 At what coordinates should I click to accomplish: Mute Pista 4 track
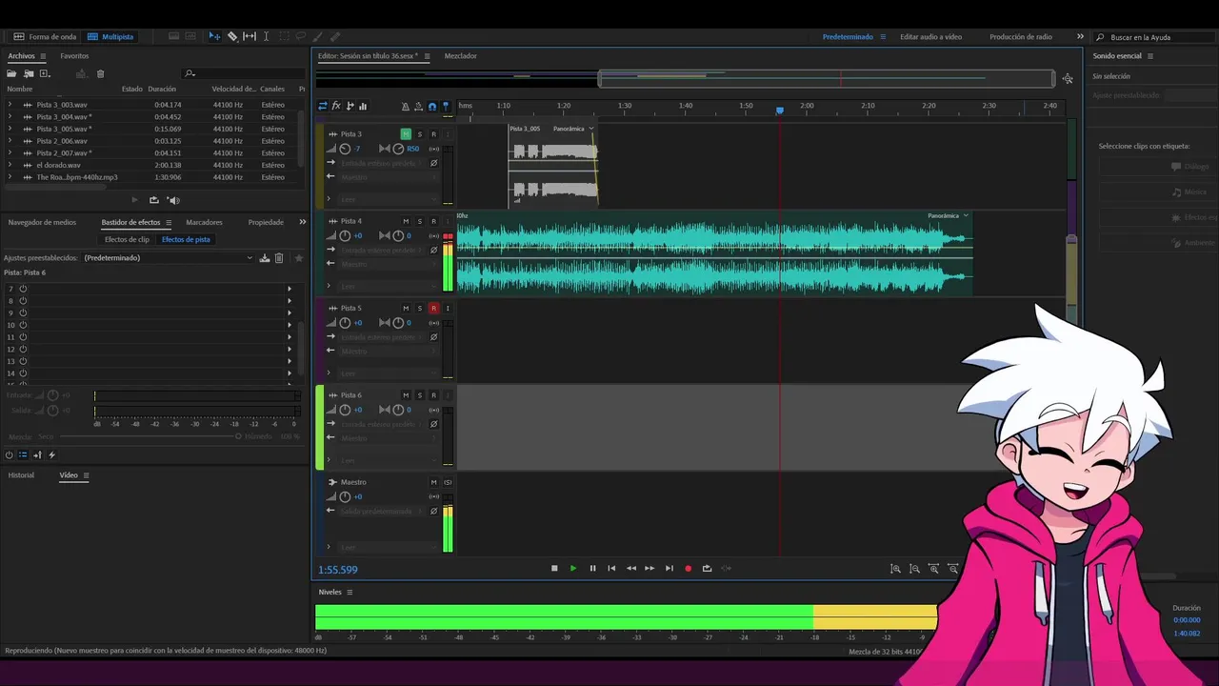[x=406, y=221]
